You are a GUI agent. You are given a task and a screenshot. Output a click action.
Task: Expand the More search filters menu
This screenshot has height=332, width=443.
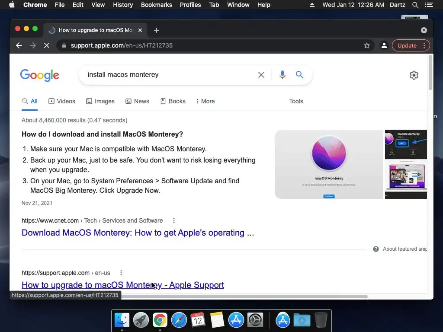(205, 101)
